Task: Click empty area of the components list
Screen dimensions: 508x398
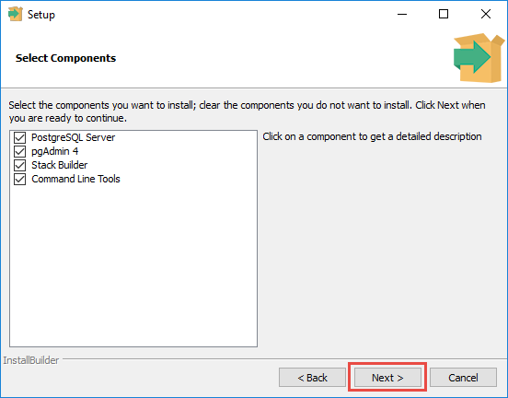Action: click(x=133, y=266)
